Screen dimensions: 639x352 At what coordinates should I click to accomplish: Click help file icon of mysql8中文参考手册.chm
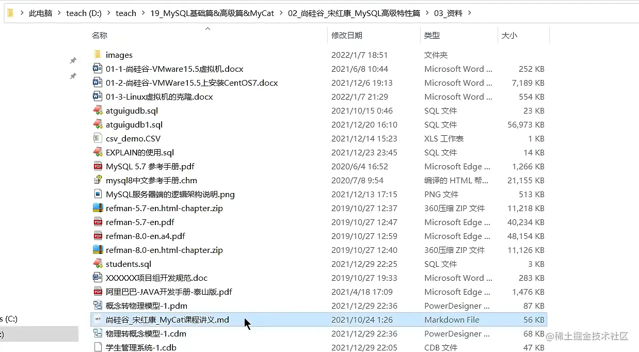pyautogui.click(x=98, y=180)
